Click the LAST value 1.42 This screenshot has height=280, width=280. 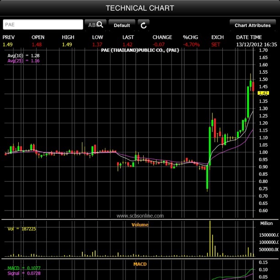[x=127, y=44]
